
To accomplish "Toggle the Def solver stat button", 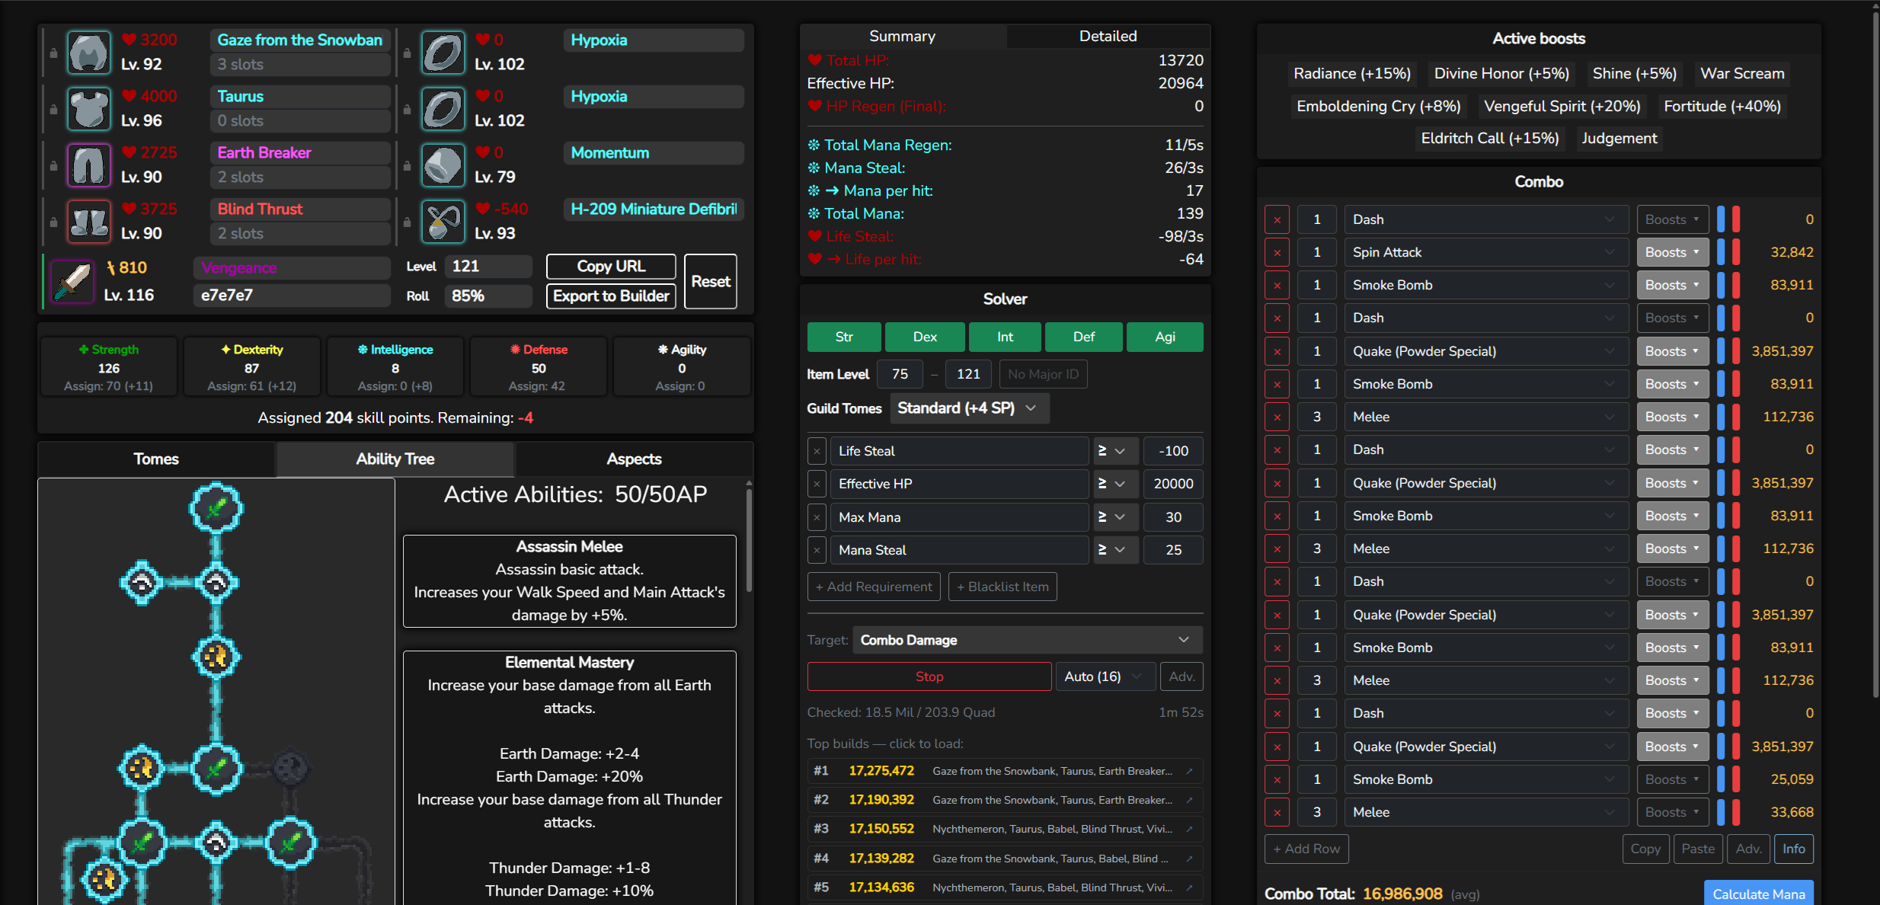I will [1084, 337].
